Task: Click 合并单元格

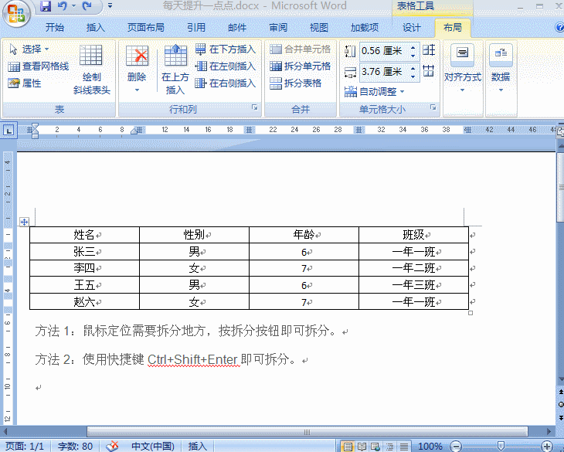Action: (x=300, y=49)
